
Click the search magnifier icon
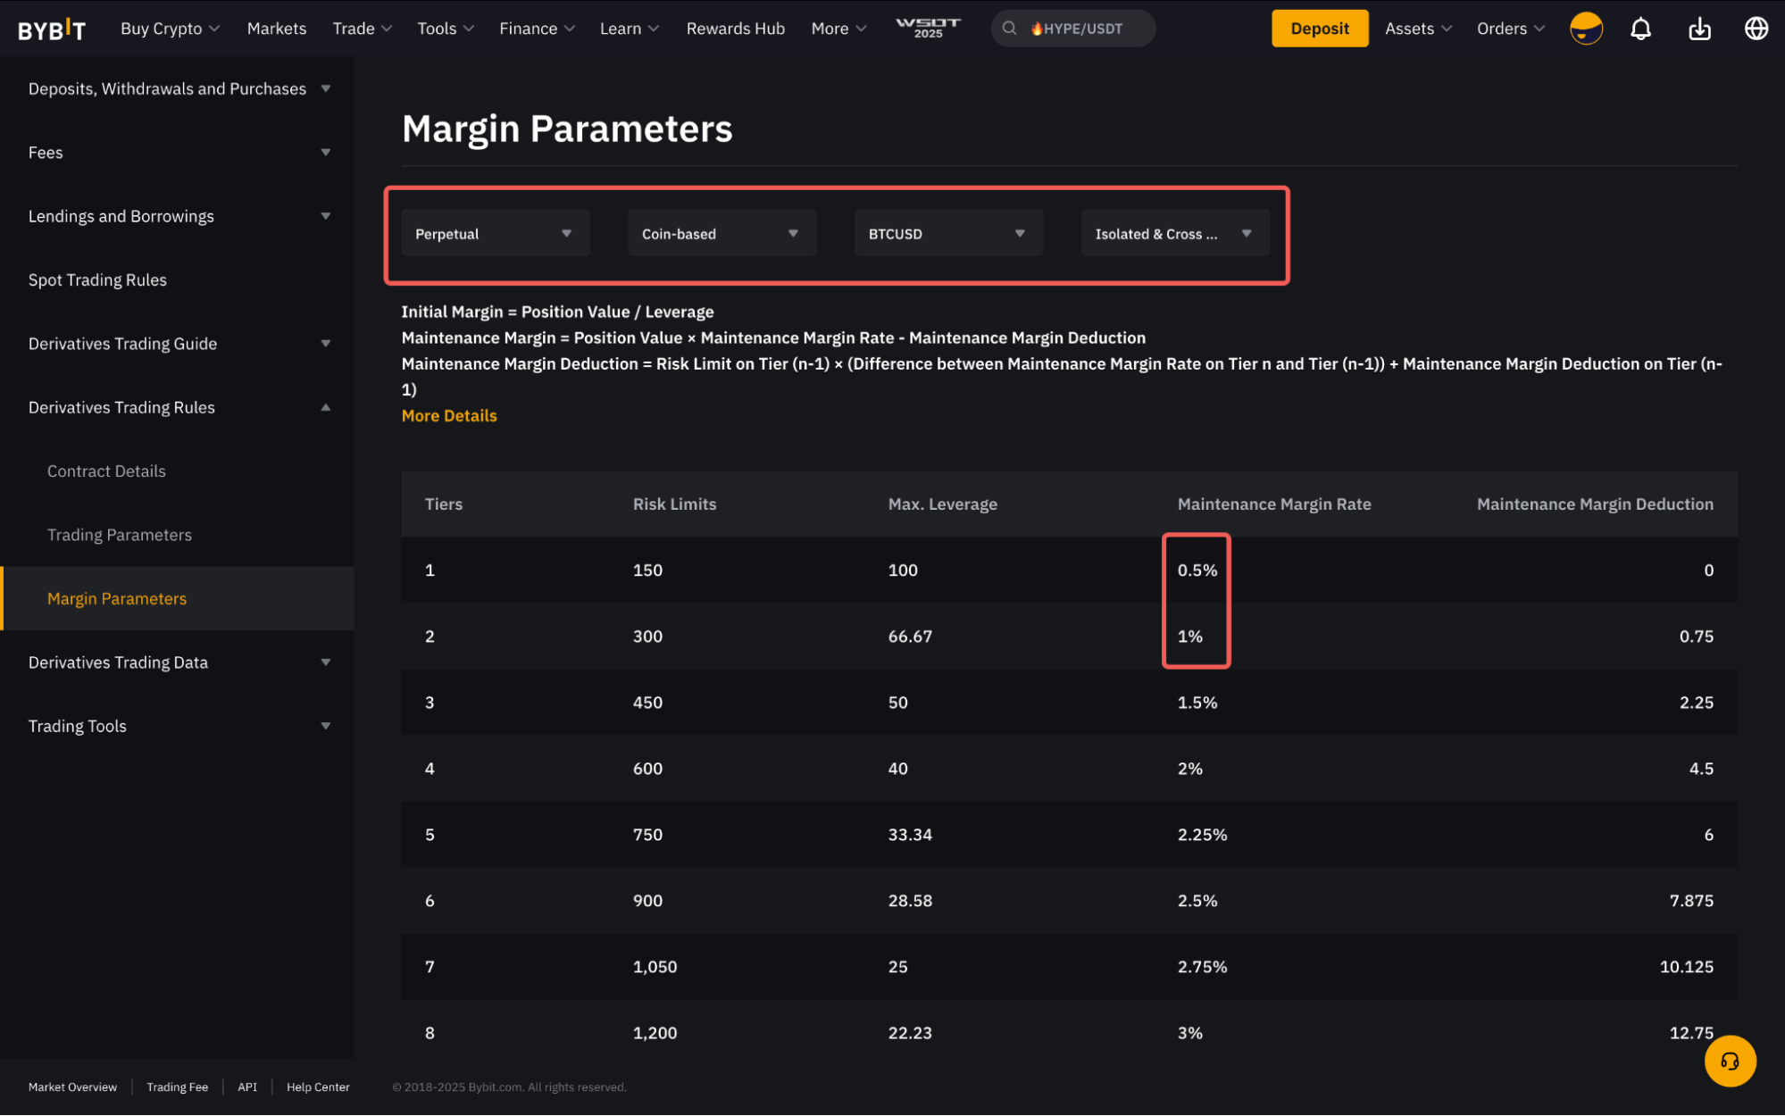click(1009, 29)
